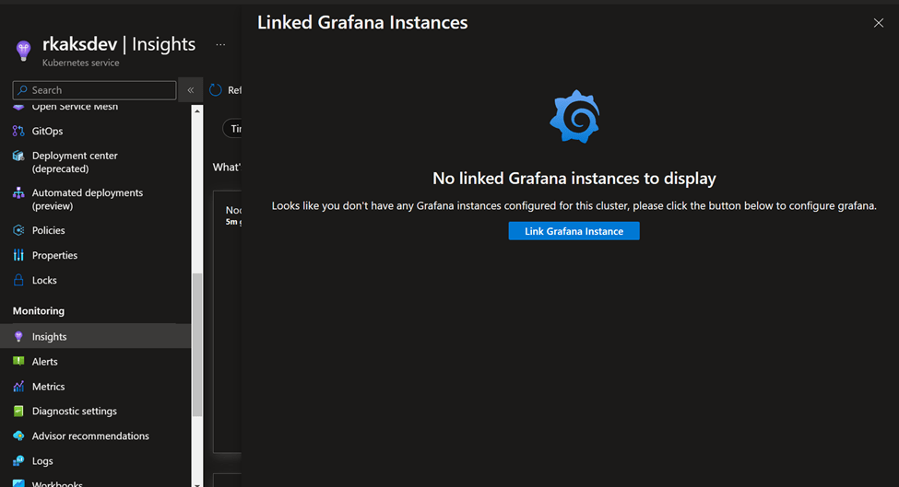
Task: Click the Locks padlock icon
Action: (x=18, y=280)
